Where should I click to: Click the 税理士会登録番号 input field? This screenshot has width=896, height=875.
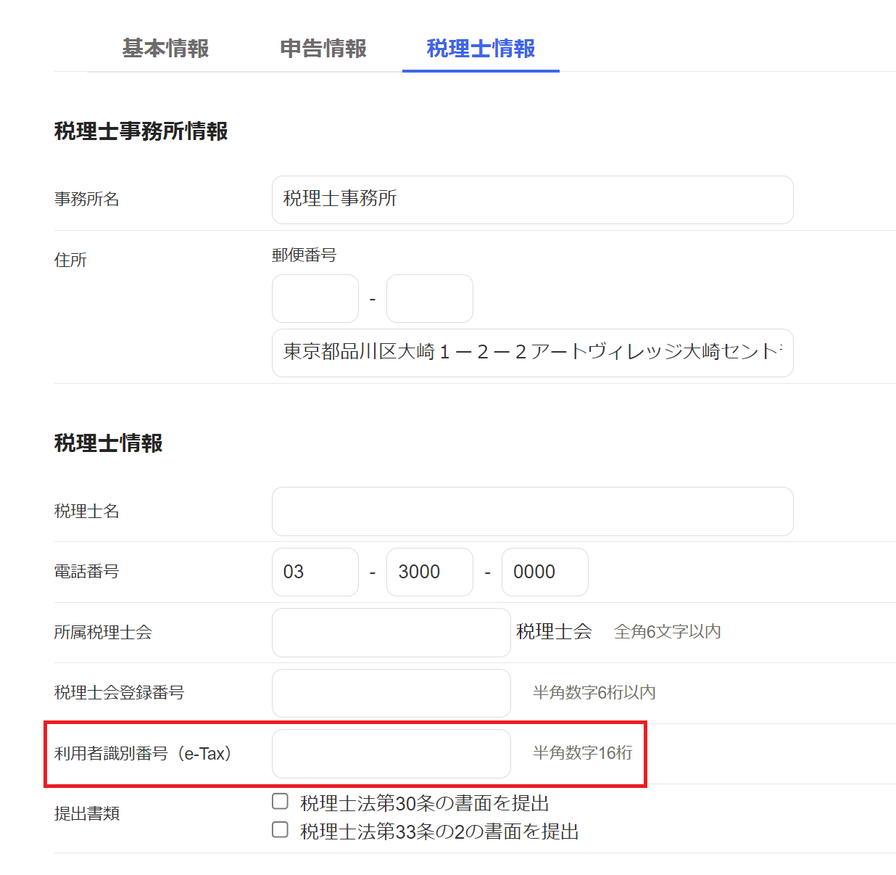(x=391, y=693)
